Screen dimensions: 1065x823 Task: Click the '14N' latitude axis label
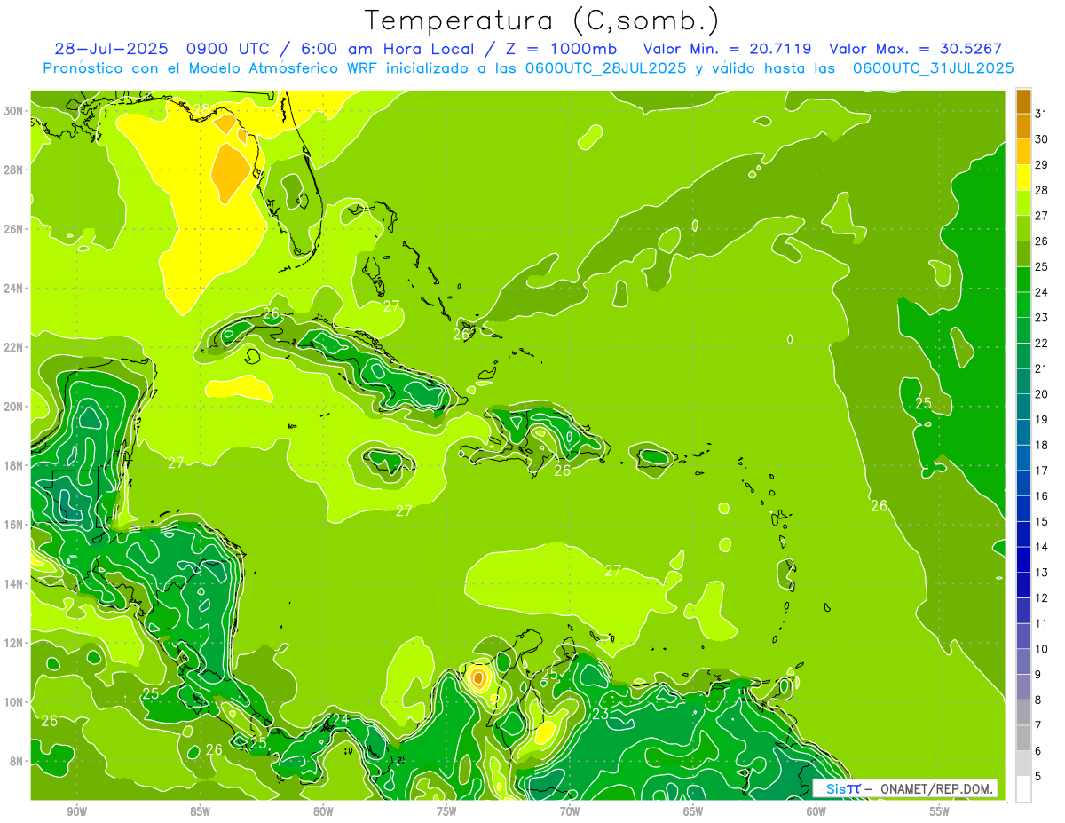point(15,584)
